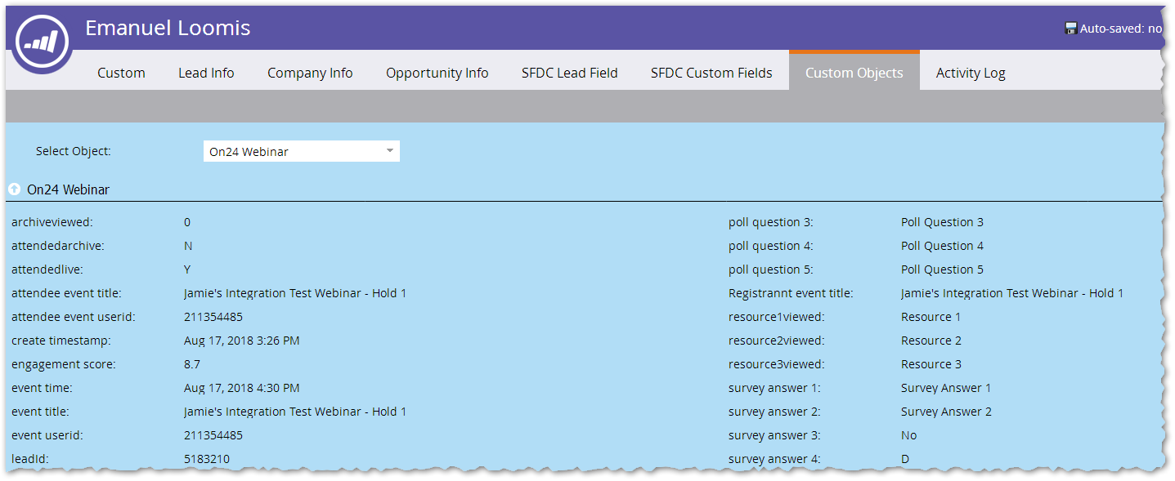Click the survey answer 3 value No

pos(909,435)
